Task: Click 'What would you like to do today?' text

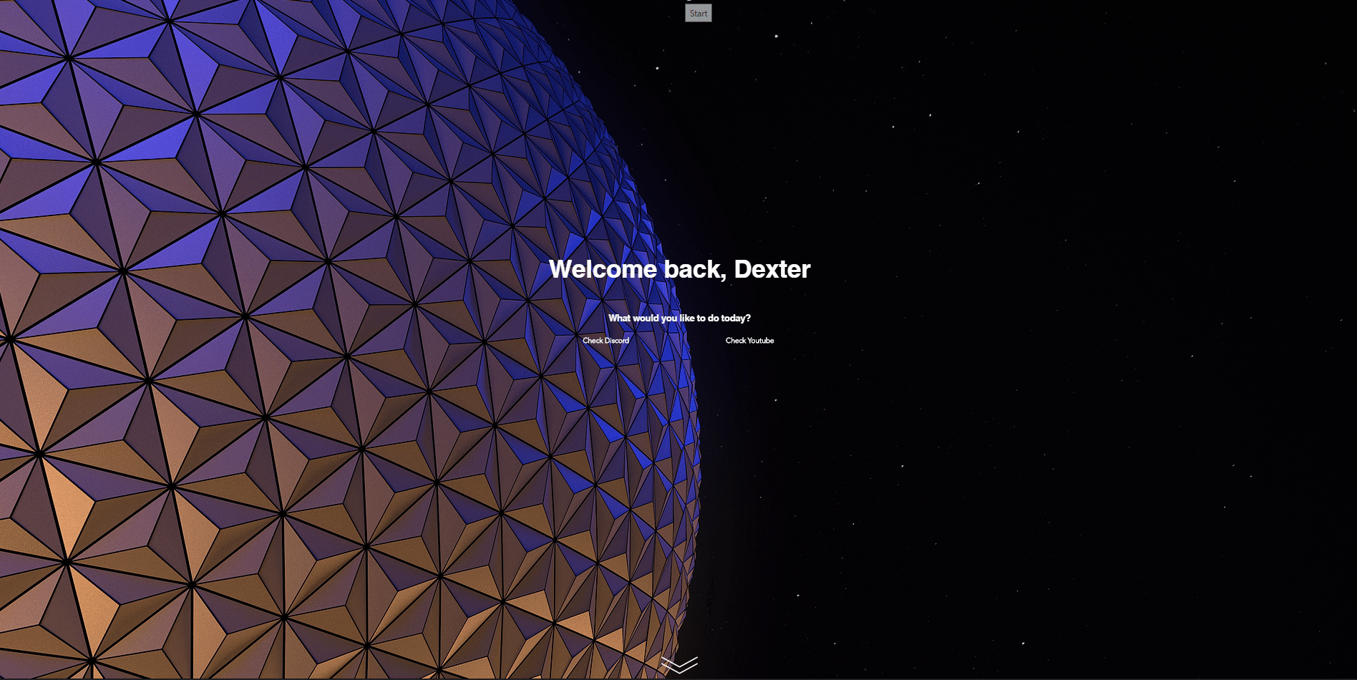Action: [x=679, y=318]
